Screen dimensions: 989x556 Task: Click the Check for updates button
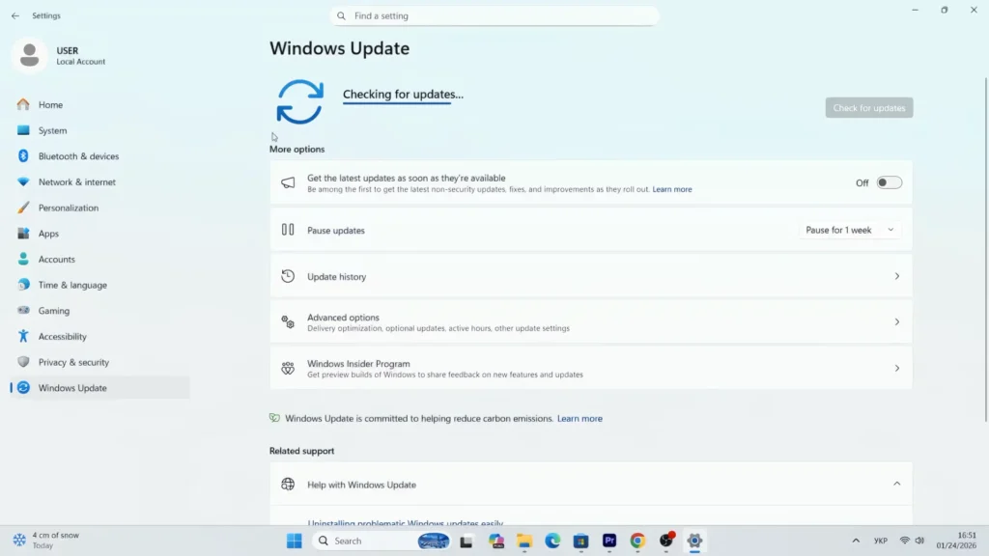[x=868, y=108]
